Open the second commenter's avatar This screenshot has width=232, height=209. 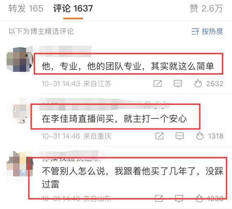(21, 112)
